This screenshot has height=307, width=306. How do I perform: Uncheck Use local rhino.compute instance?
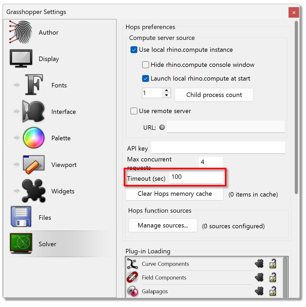(x=134, y=50)
